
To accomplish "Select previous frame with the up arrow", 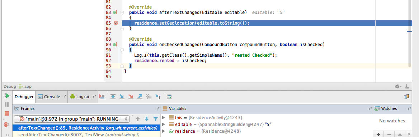I will (x=138, y=119).
